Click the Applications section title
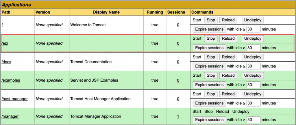This screenshot has height=125, width=296. [x=16, y=5]
